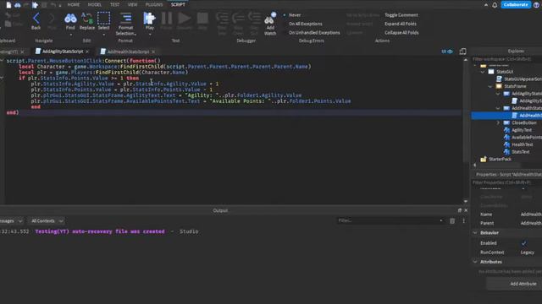Open the VIEW ribbon tab
Image resolution: width=542 pixels, height=304 pixels.
[132, 5]
